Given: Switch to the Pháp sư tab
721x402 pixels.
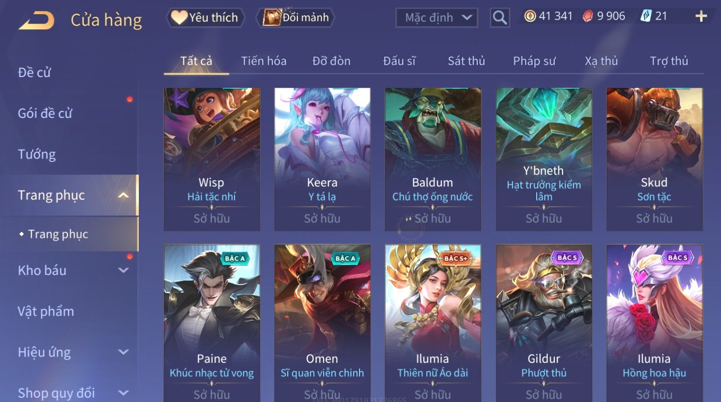Looking at the screenshot, I should tap(534, 61).
